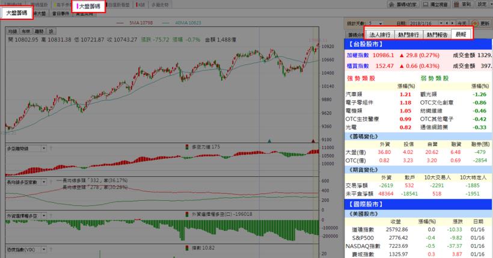Image resolution: width=493 pixels, height=258 pixels.
Task: Click 觀光類 in weak sectors list
Action: coord(429,94)
